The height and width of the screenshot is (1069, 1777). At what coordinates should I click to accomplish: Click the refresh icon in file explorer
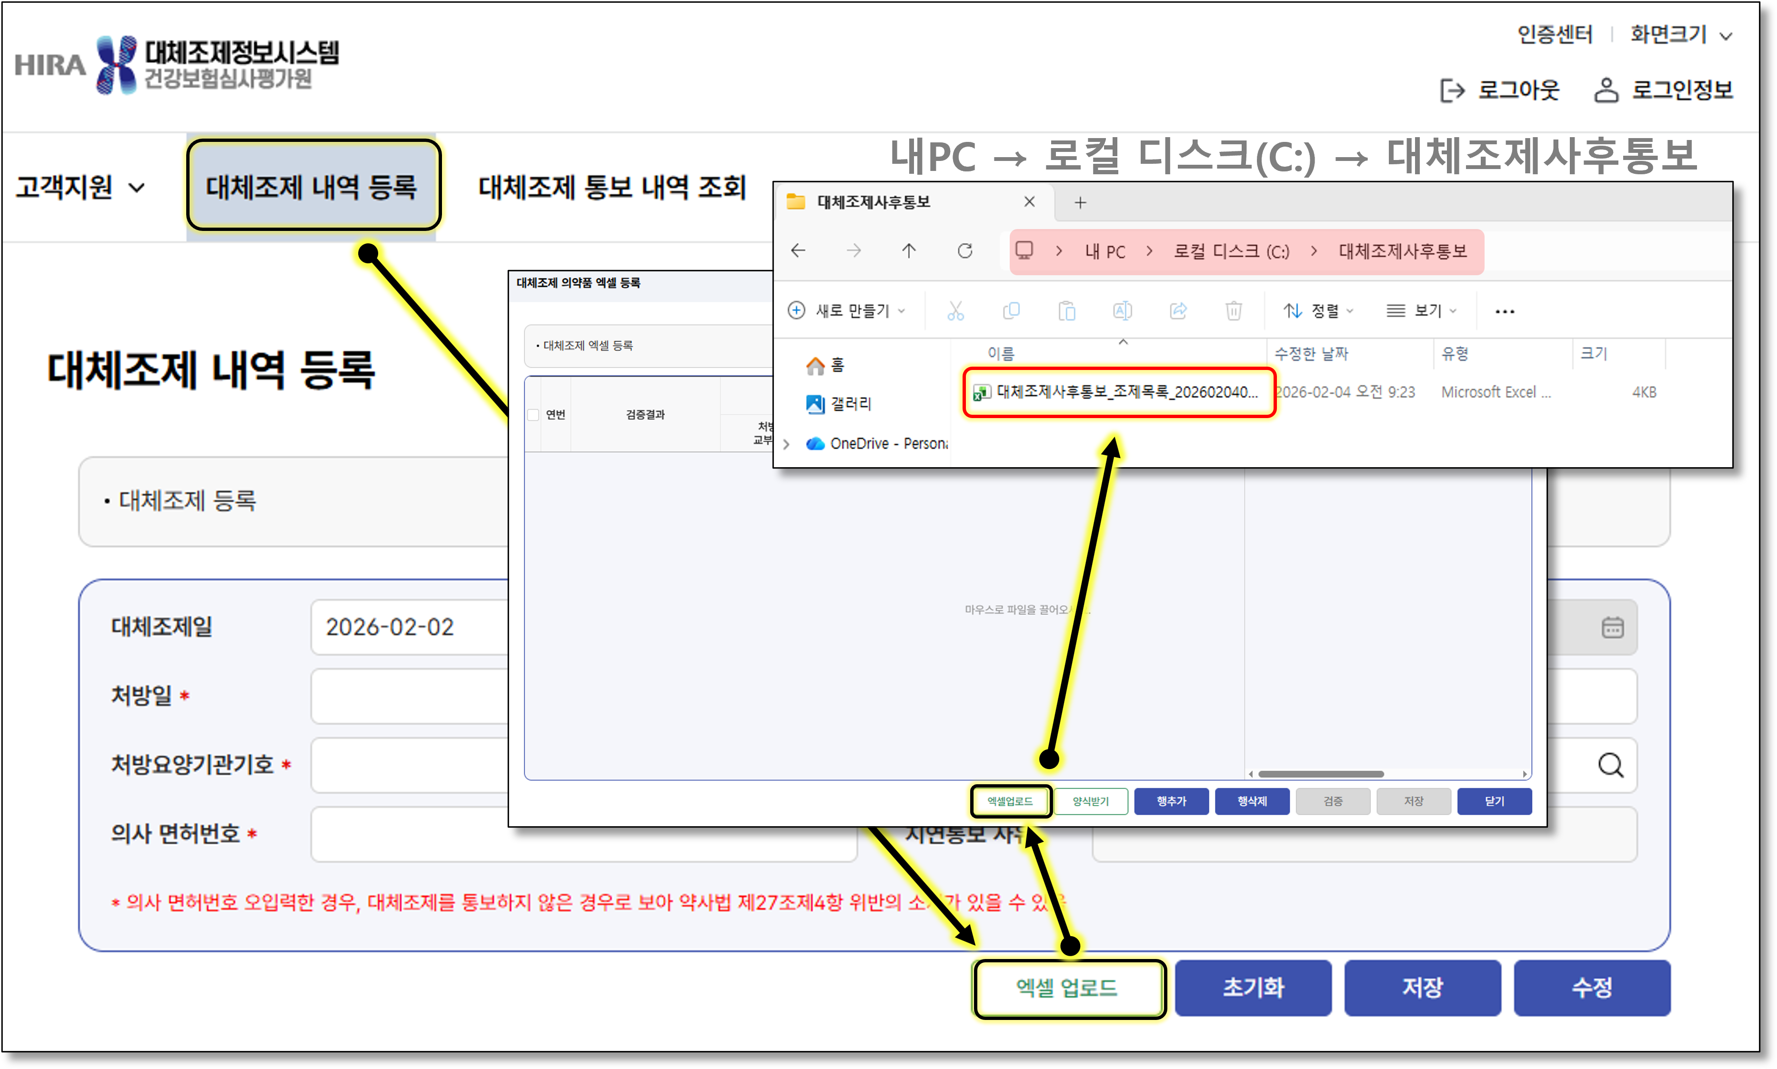click(964, 250)
